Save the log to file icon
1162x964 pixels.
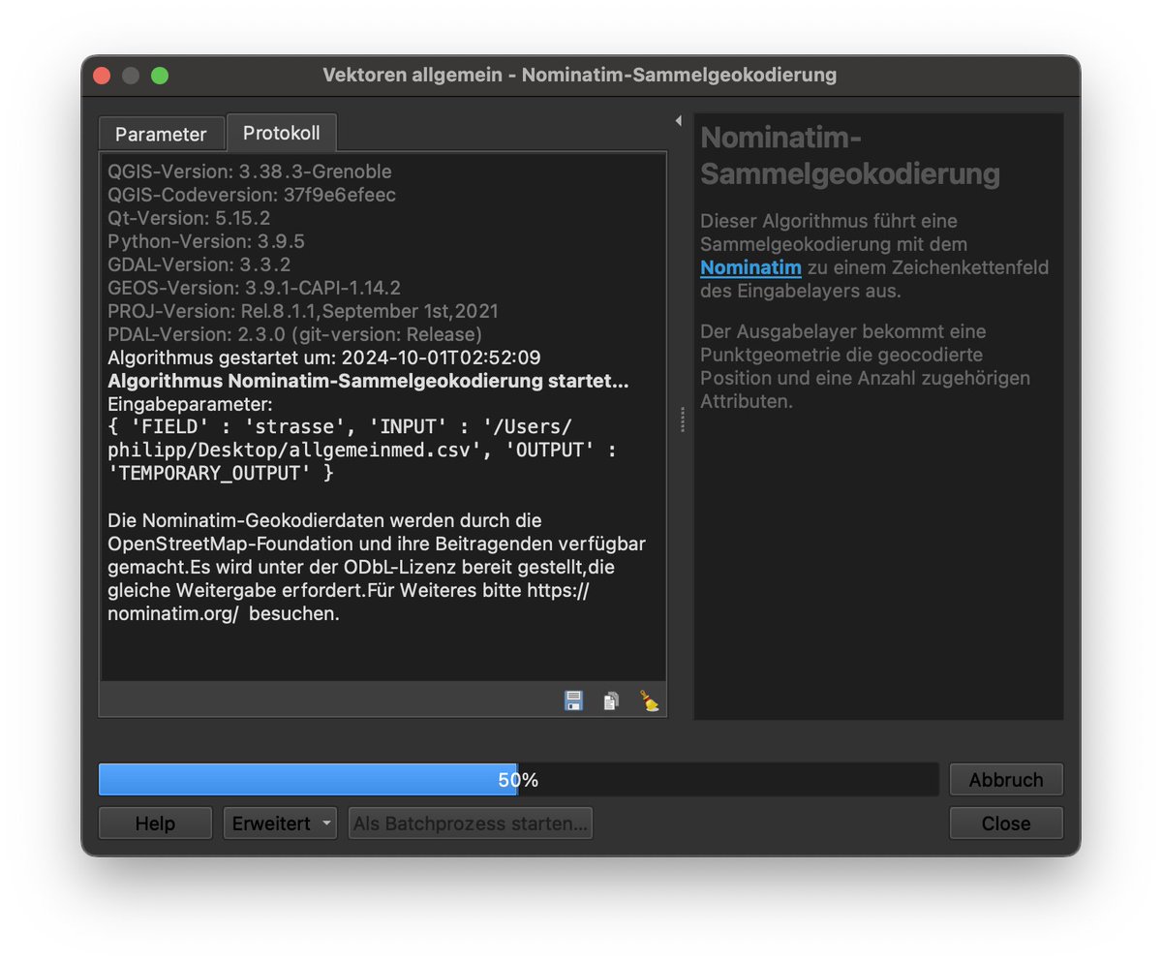[x=574, y=700]
